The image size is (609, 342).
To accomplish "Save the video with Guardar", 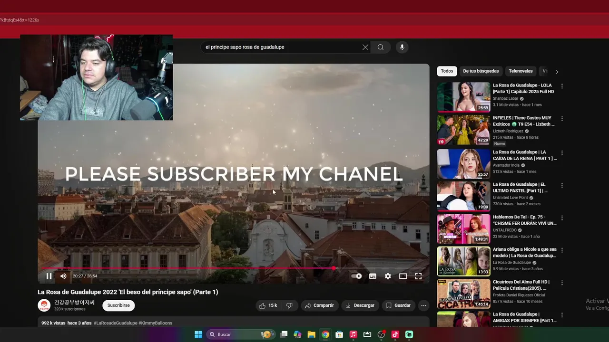I will coord(398,305).
